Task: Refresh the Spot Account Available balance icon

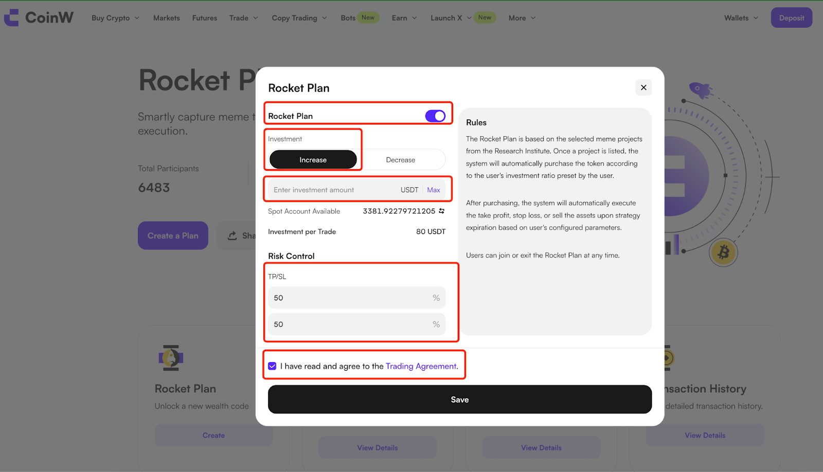Action: pos(442,211)
